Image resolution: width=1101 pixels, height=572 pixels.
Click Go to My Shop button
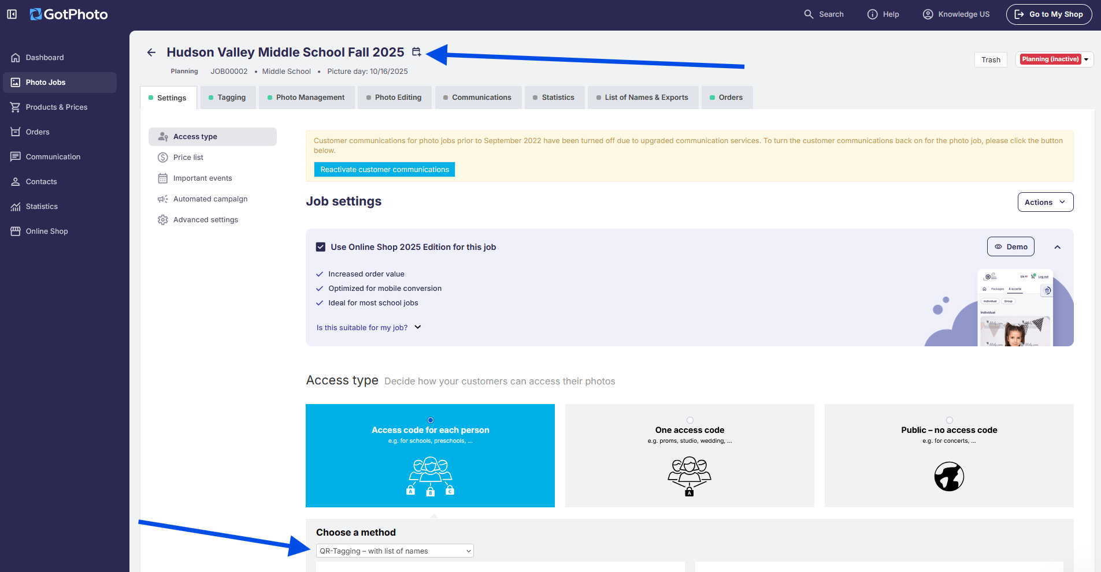pos(1049,14)
